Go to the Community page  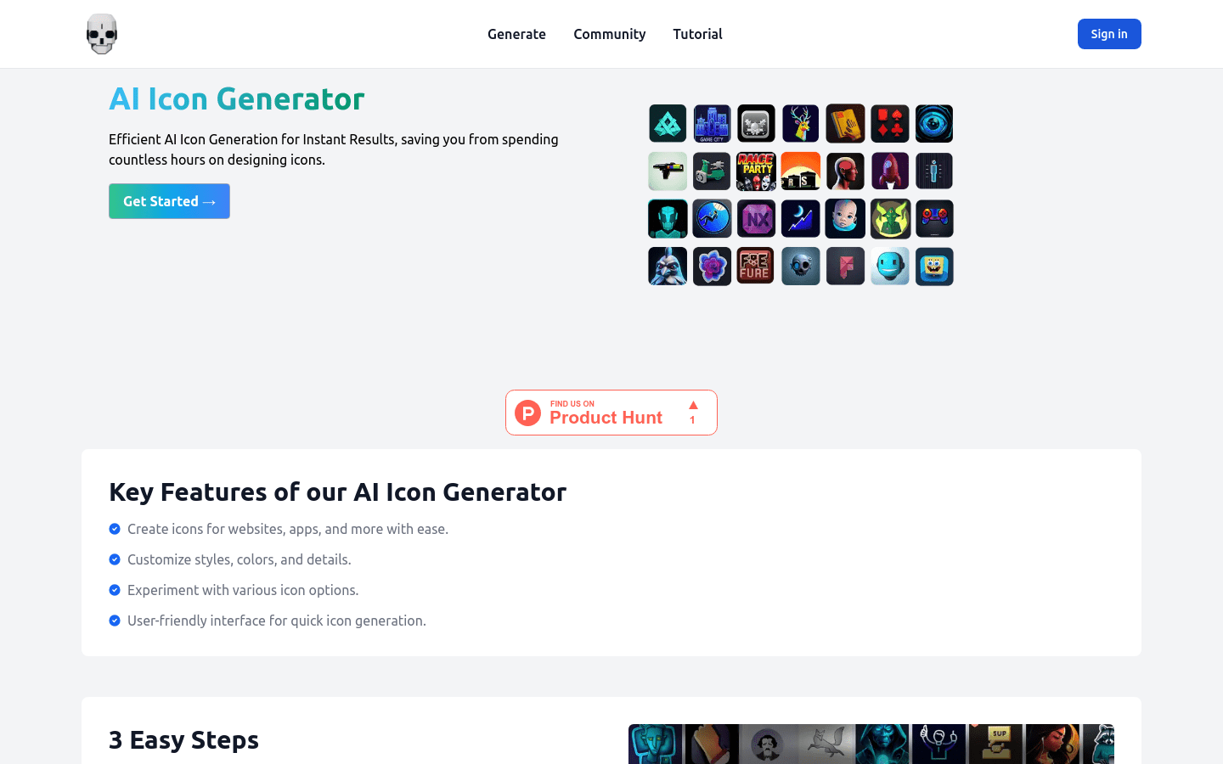click(x=609, y=34)
